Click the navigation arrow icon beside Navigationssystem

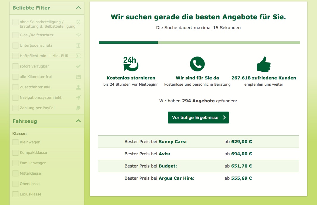[x=78, y=98]
